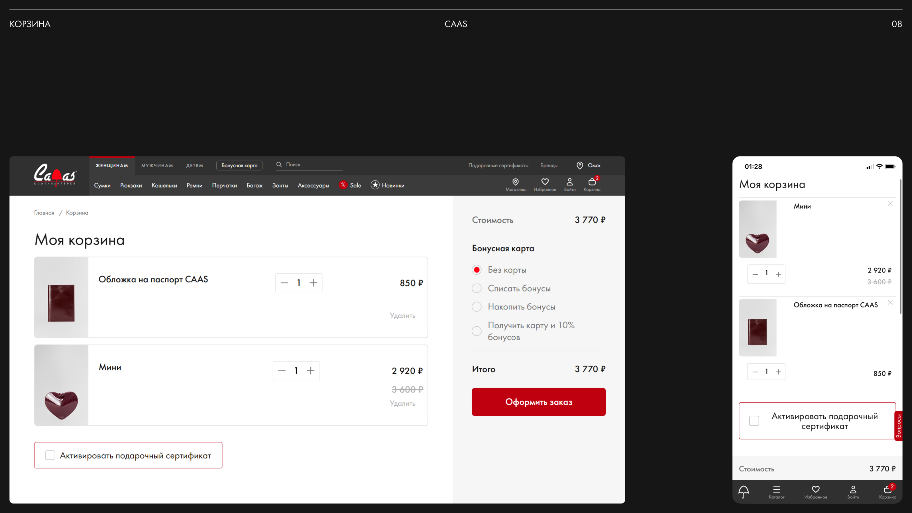912x513 pixels.
Task: Choose the Накопить бонусы radio option
Action: point(477,307)
